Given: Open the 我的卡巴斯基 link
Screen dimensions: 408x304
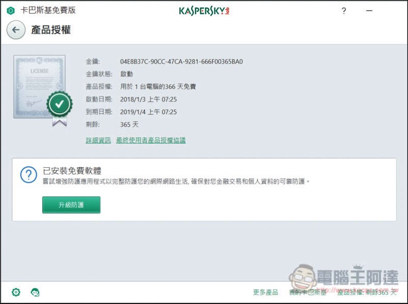Looking at the screenshot, I should 308,292.
